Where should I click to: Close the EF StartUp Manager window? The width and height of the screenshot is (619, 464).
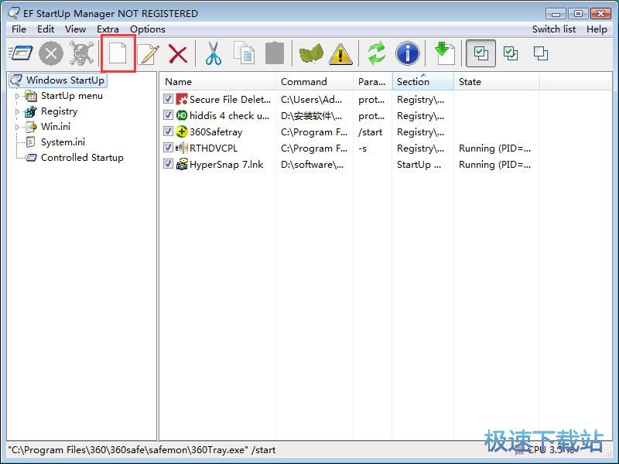pos(601,13)
